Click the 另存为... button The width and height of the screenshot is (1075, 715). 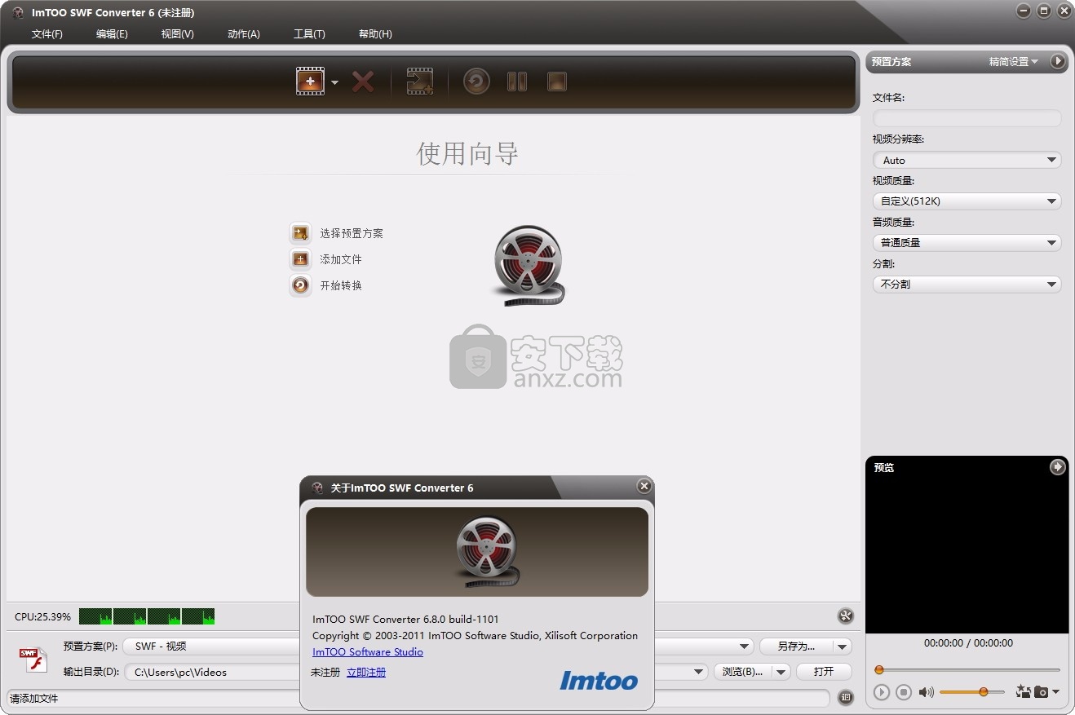[x=796, y=646]
